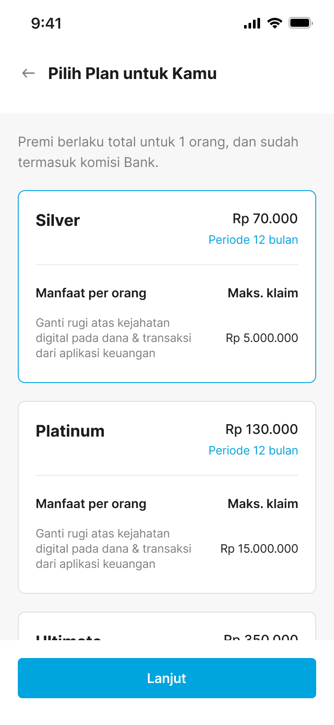Screen dimensions: 334x725
Task: Select the Platinum plan card
Action: click(x=167, y=497)
